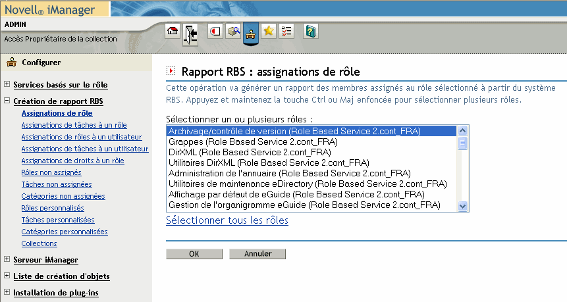Viewport: 567px width, 302px height.
Task: Select the Configure stamp icon
Action: (x=251, y=34)
